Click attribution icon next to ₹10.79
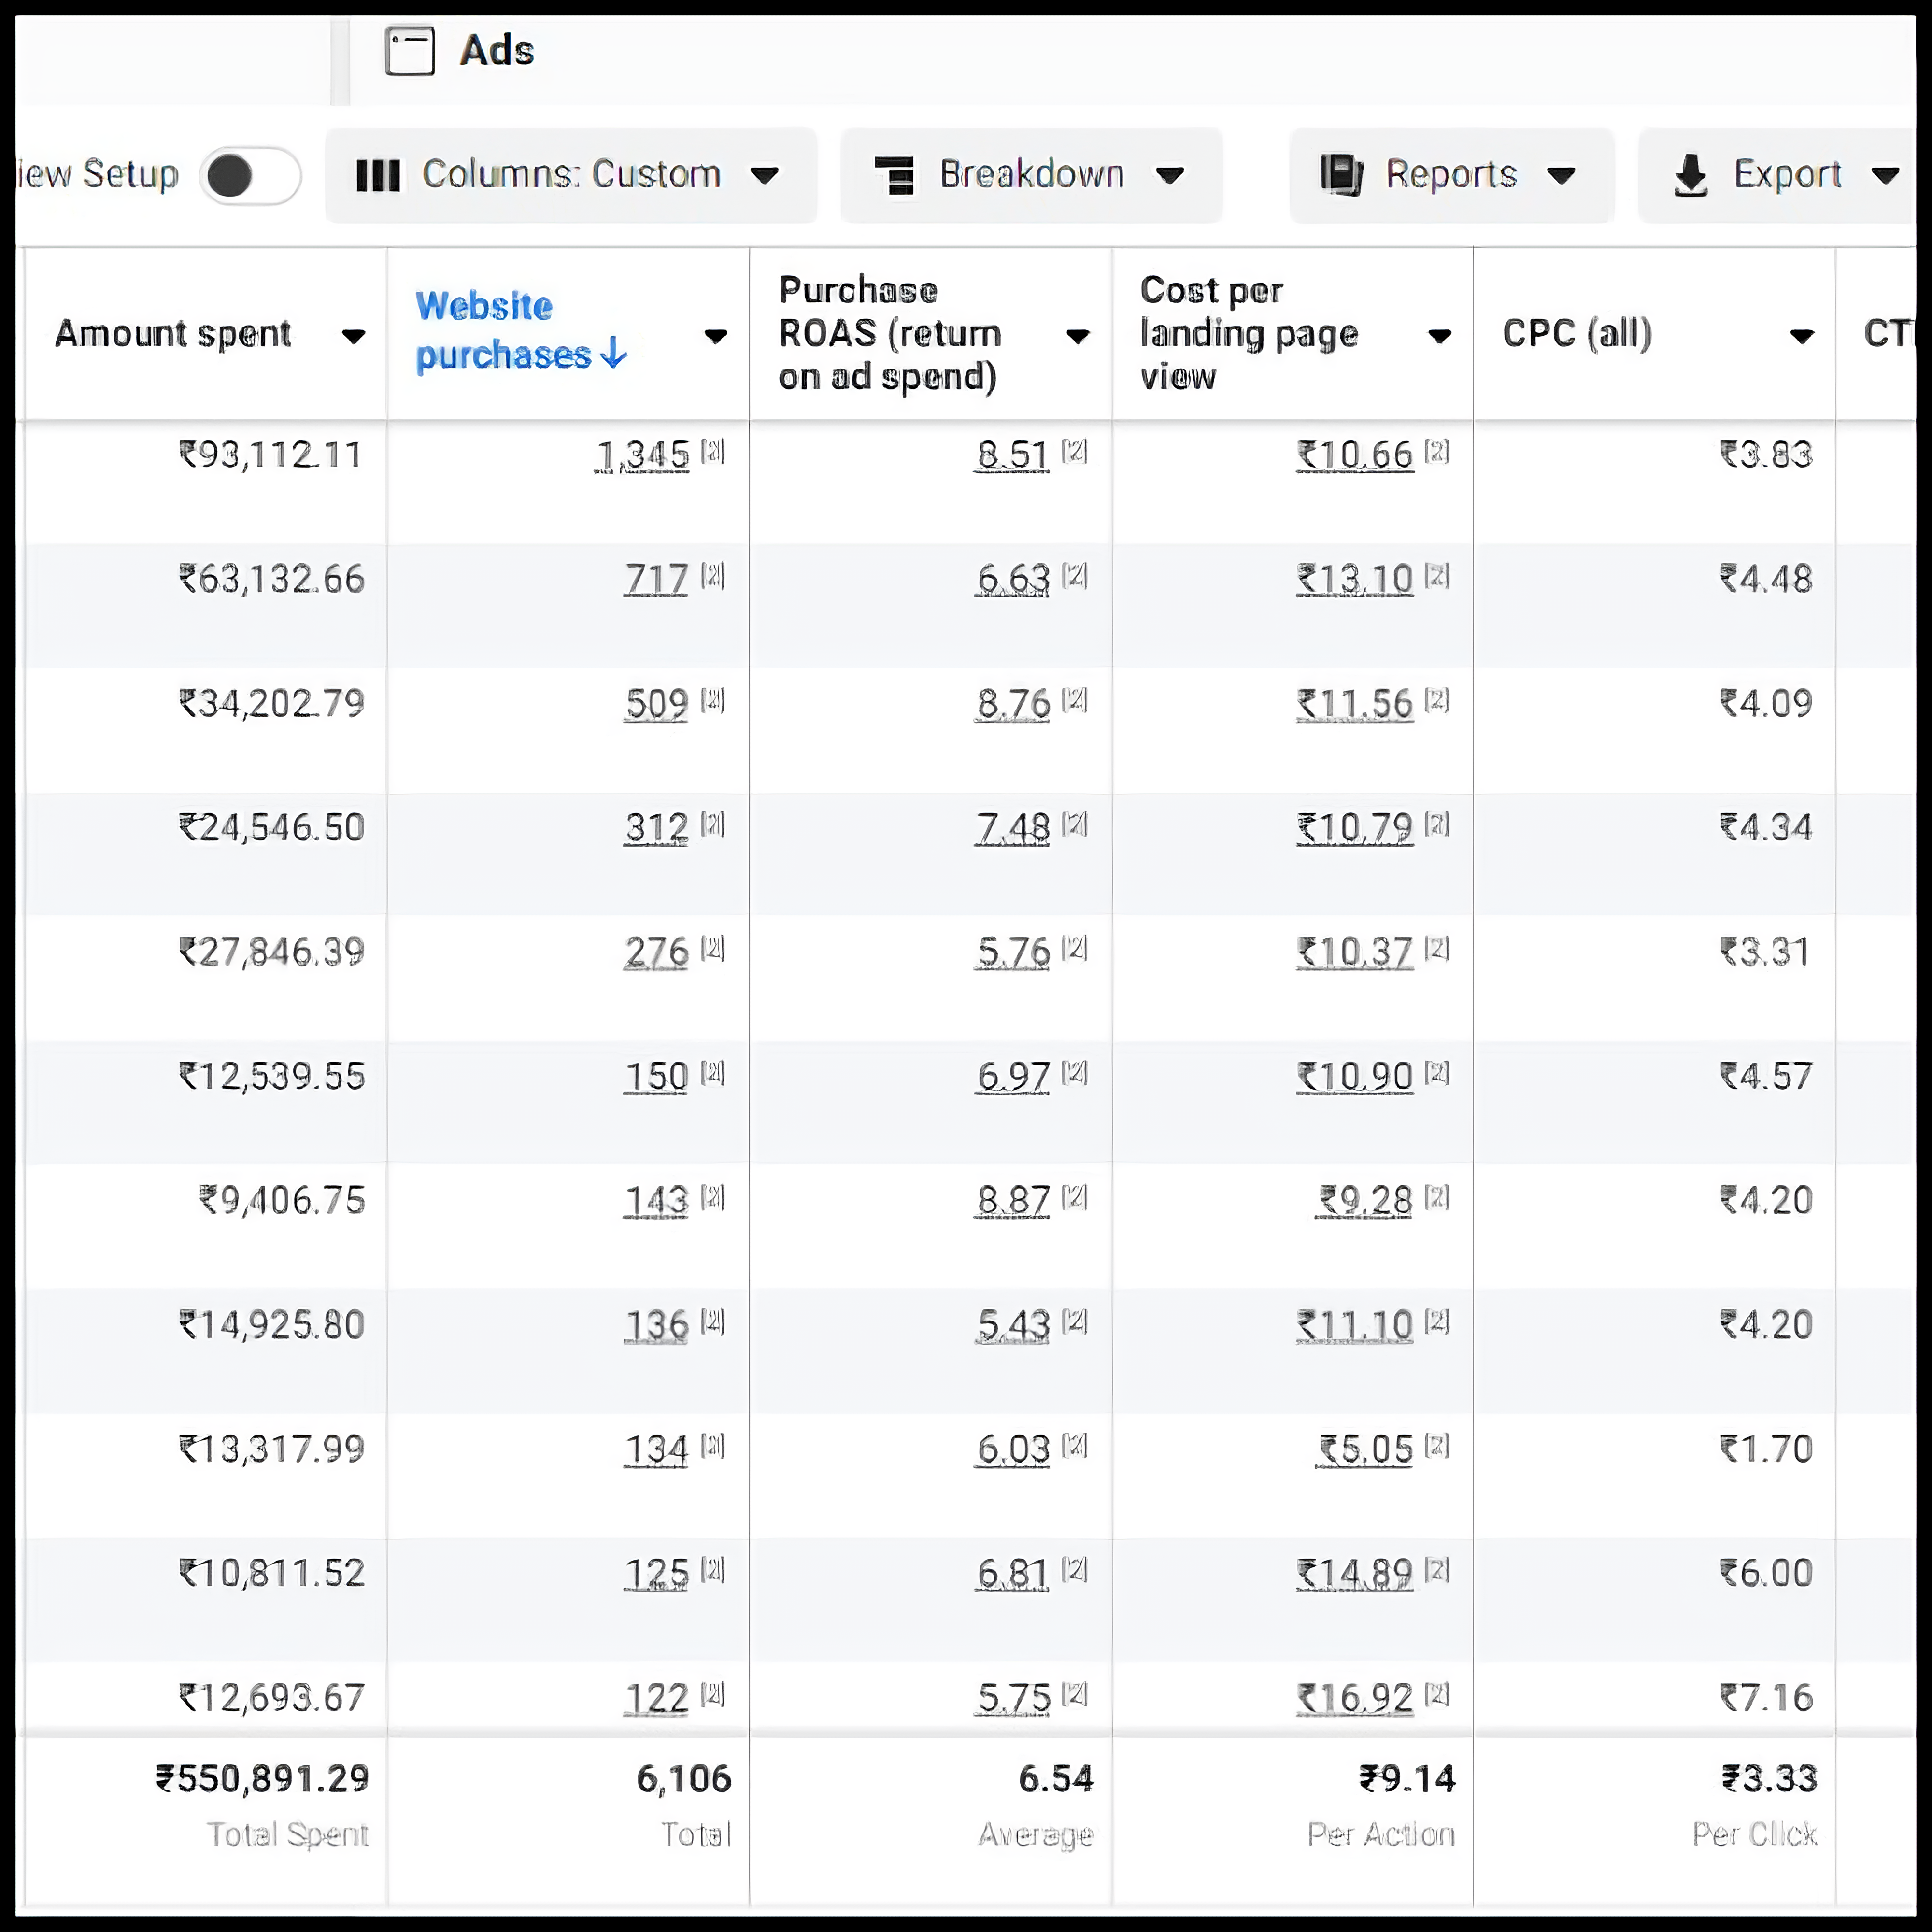The width and height of the screenshot is (1932, 1932). [1437, 825]
